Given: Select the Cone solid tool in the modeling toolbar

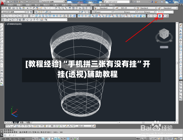Looking at the screenshot, I should [13, 16].
